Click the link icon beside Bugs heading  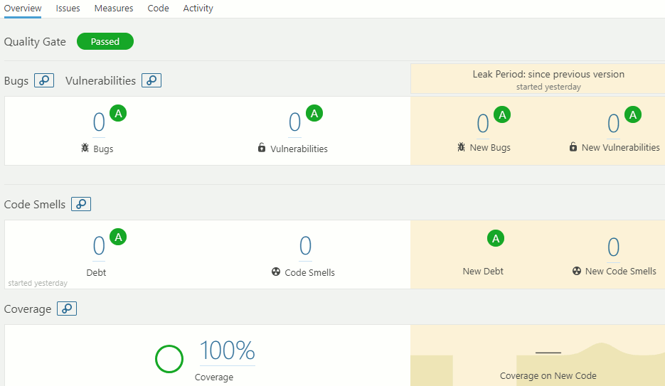(45, 80)
